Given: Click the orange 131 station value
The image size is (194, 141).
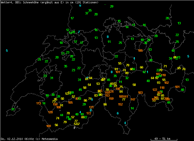Looking at the screenshot, I should tap(91, 107).
